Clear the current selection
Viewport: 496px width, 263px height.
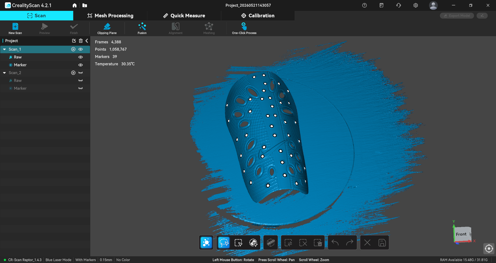pyautogui.click(x=303, y=243)
